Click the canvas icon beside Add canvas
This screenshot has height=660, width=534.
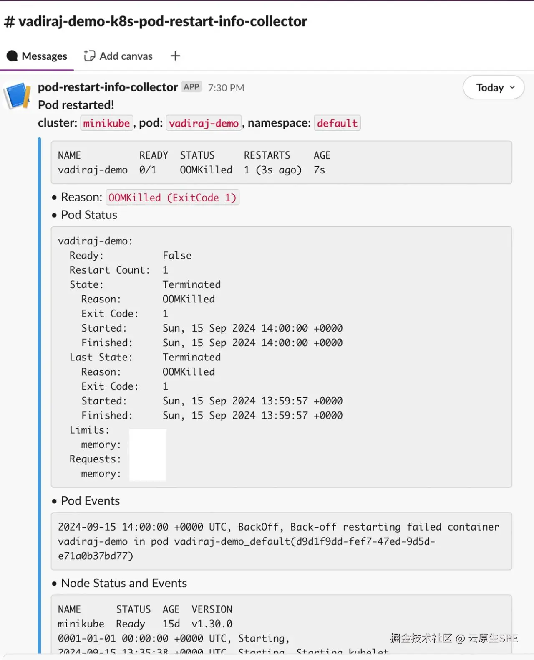point(89,56)
